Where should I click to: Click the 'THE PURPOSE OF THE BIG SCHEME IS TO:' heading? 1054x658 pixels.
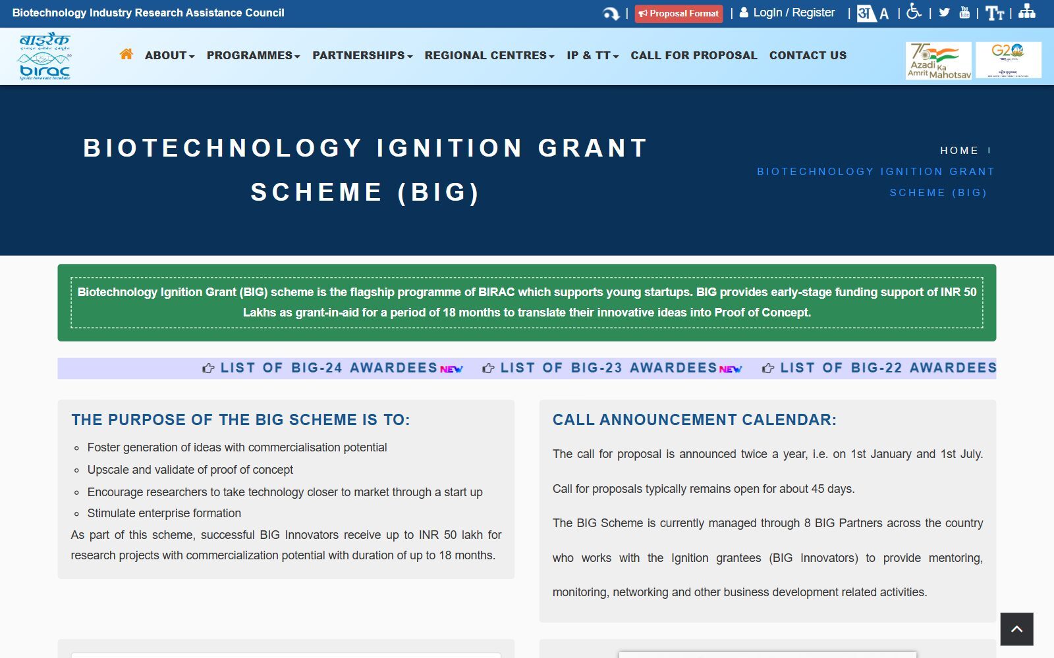click(x=240, y=420)
